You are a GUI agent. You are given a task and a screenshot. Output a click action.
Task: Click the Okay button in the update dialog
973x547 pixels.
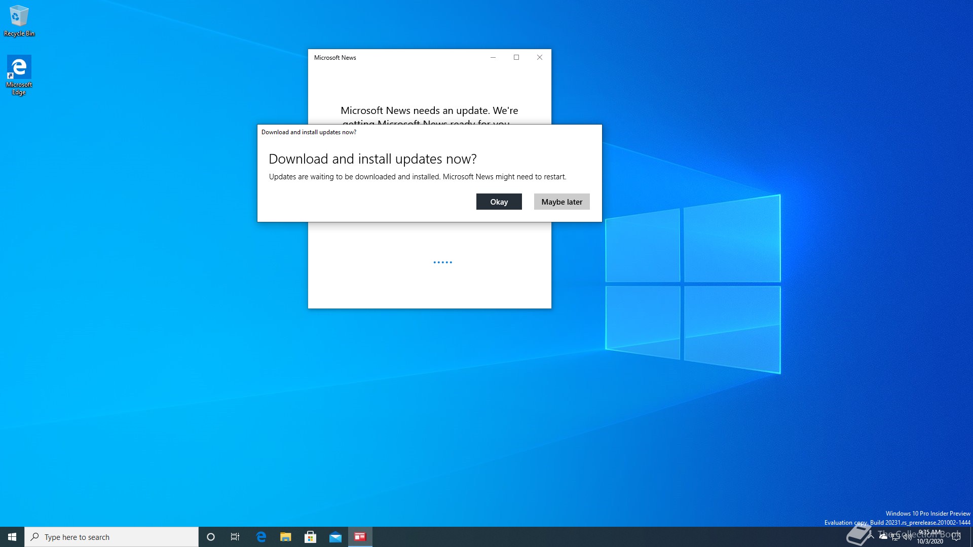point(499,202)
